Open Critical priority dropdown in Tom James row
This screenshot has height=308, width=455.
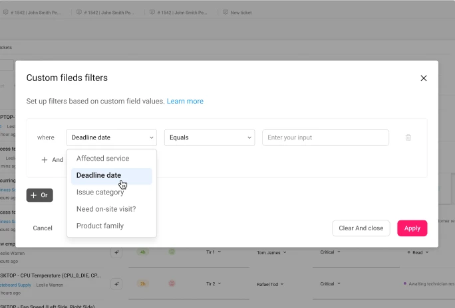coord(330,252)
